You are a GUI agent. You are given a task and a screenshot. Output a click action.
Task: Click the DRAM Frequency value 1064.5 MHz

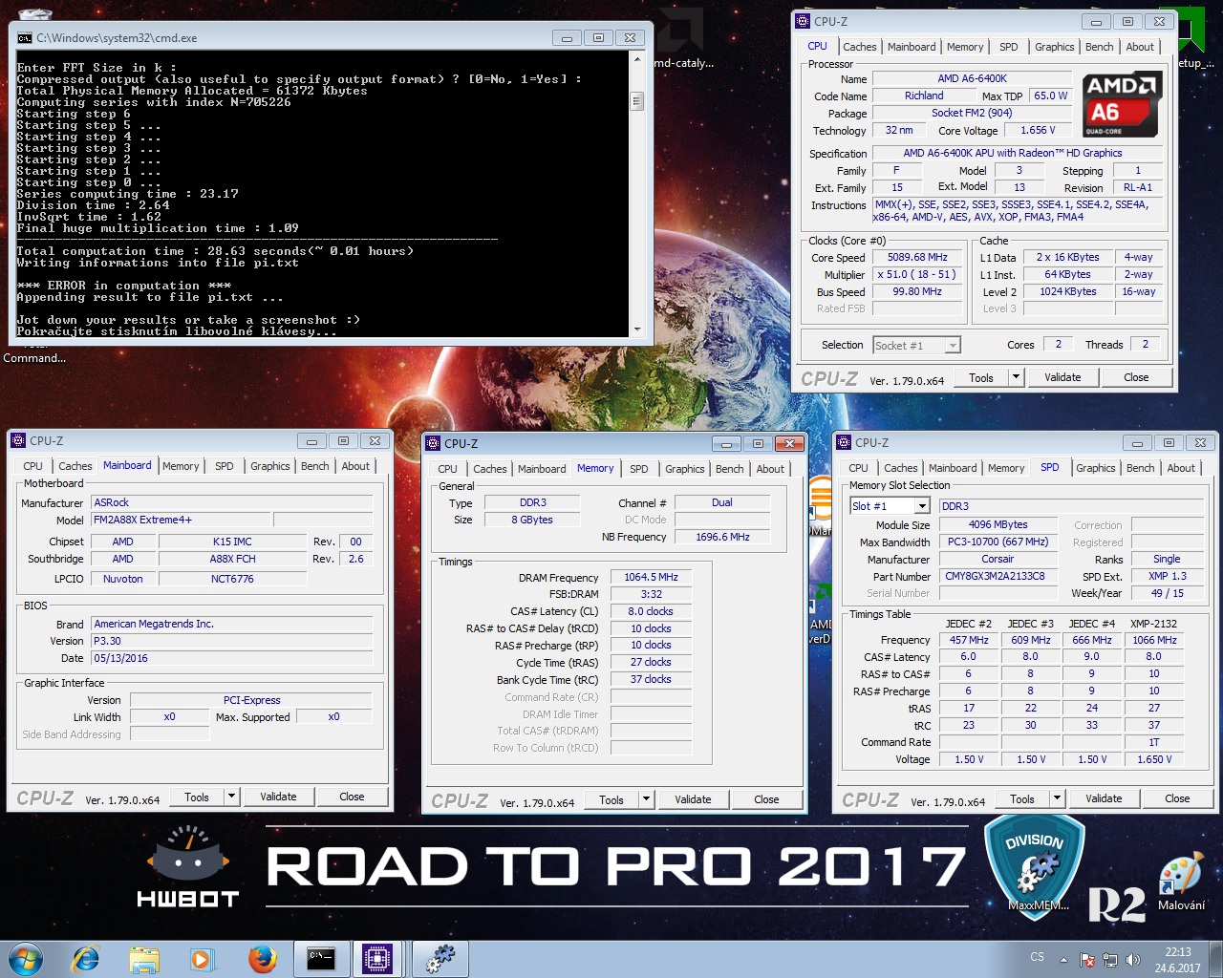pos(651,577)
